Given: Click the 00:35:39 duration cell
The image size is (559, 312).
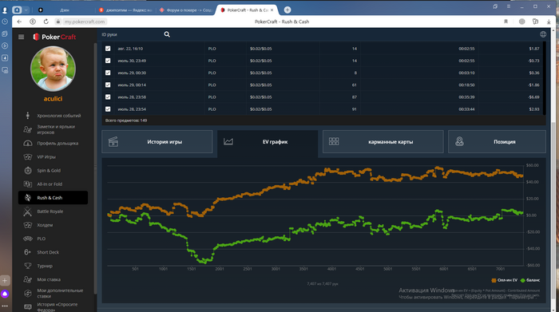Looking at the screenshot, I should click(466, 97).
